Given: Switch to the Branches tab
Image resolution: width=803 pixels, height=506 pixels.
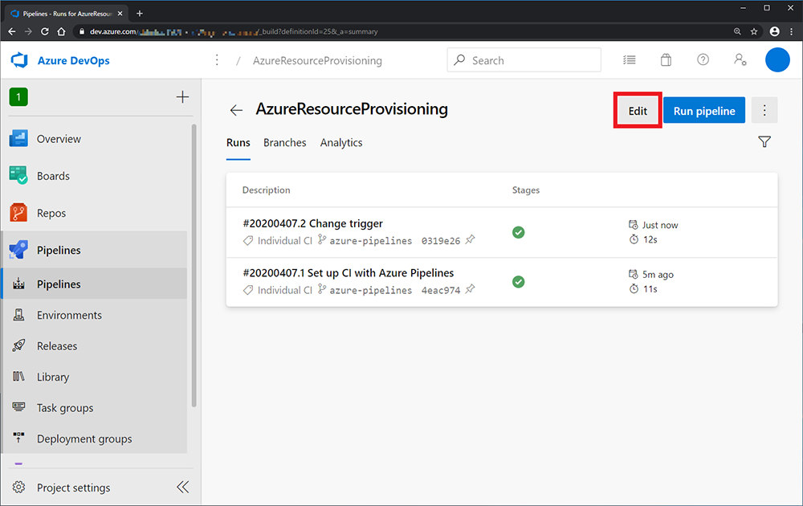Looking at the screenshot, I should pos(285,143).
